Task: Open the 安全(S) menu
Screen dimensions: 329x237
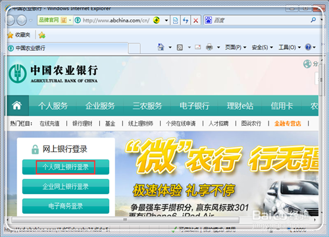Action: click(x=262, y=47)
